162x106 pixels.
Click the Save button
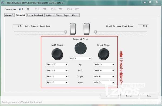(x=149, y=96)
